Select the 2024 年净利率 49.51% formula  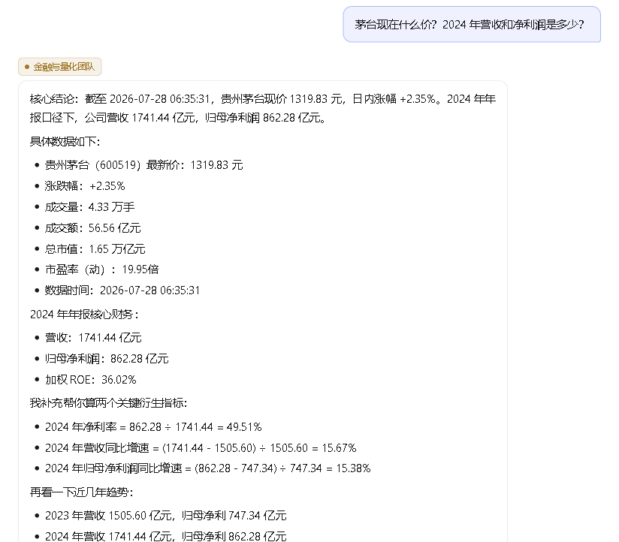click(153, 427)
